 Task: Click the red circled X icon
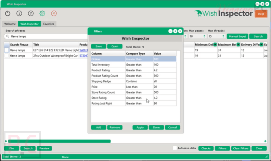54,13
